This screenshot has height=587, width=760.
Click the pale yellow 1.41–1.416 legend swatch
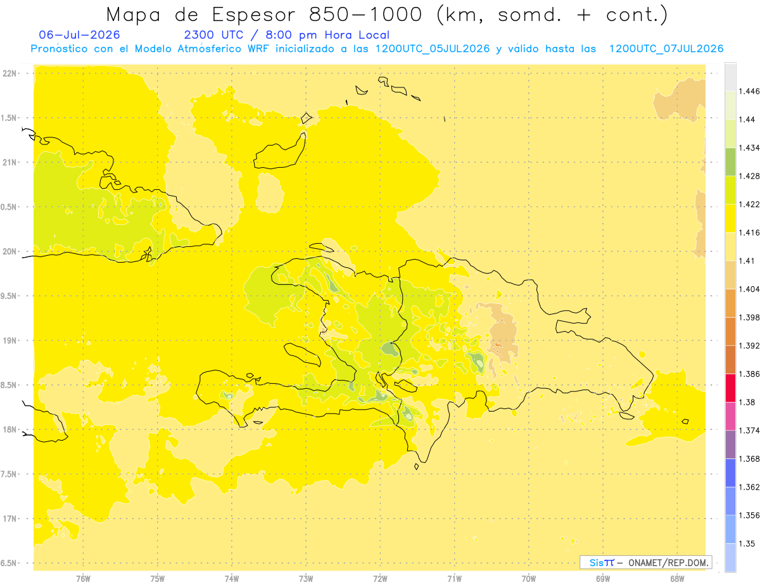point(730,246)
